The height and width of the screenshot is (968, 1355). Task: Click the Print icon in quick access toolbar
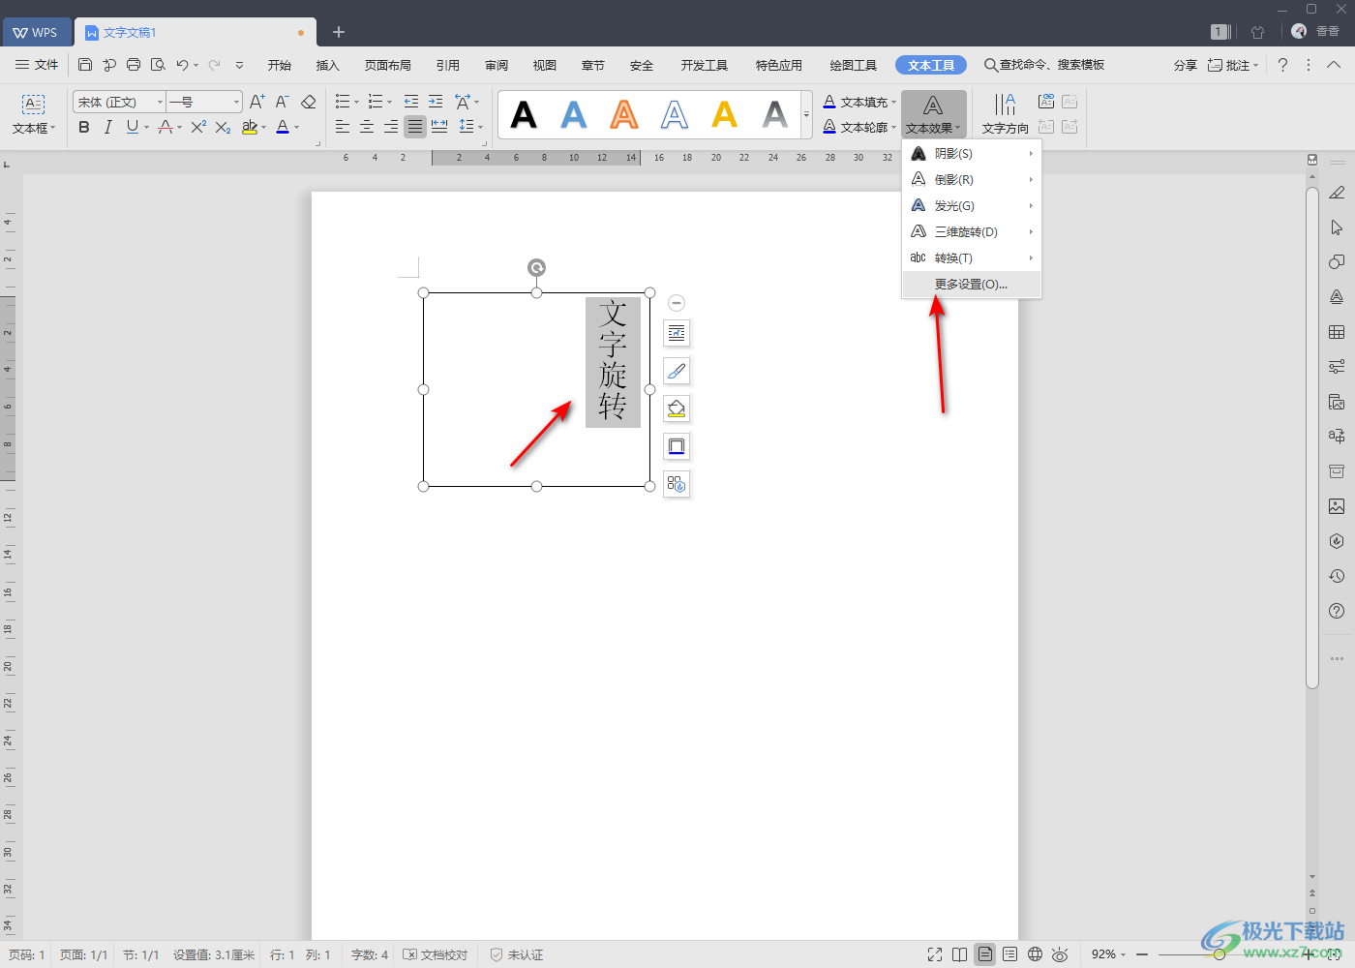coord(134,65)
